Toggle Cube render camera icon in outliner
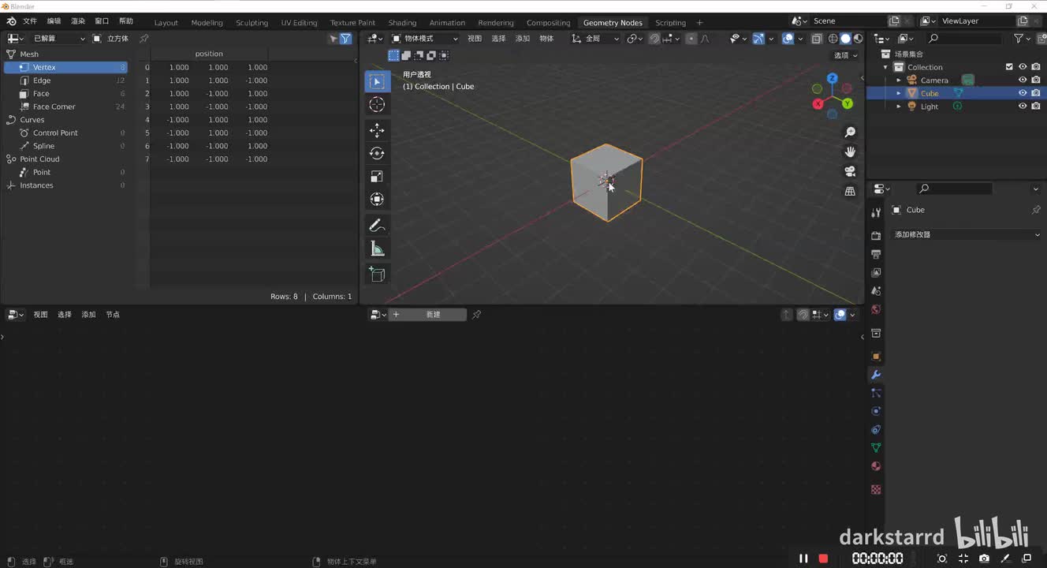This screenshot has height=568, width=1047. [x=1036, y=93]
